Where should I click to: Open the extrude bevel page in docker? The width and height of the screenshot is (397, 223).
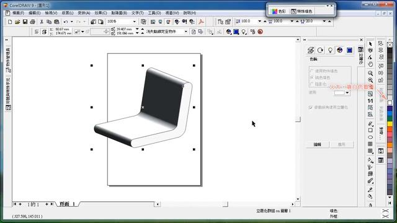click(349, 50)
